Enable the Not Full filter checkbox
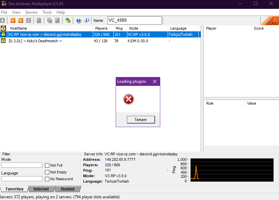This screenshot has width=279, height=200. click(47, 166)
